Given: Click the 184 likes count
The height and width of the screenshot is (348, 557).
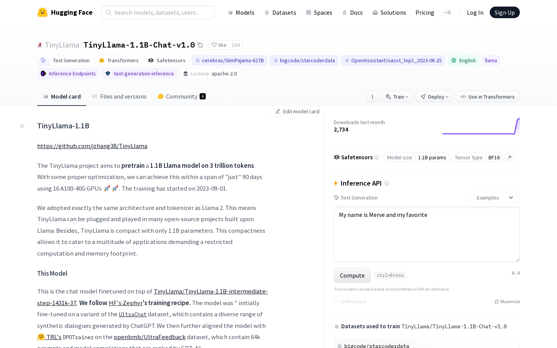Looking at the screenshot, I should coord(236,45).
